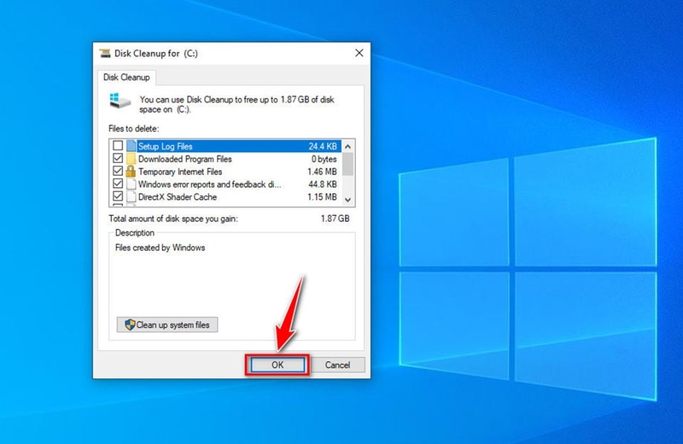Click 'Total amount of disk space you gain' label

click(x=173, y=219)
